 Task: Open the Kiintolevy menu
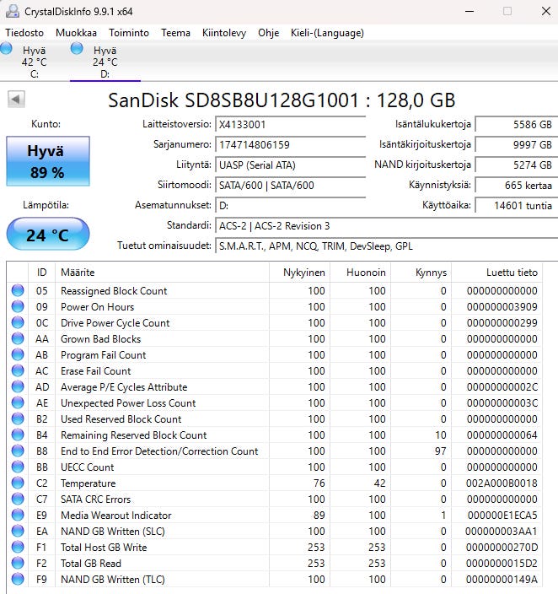tap(224, 33)
